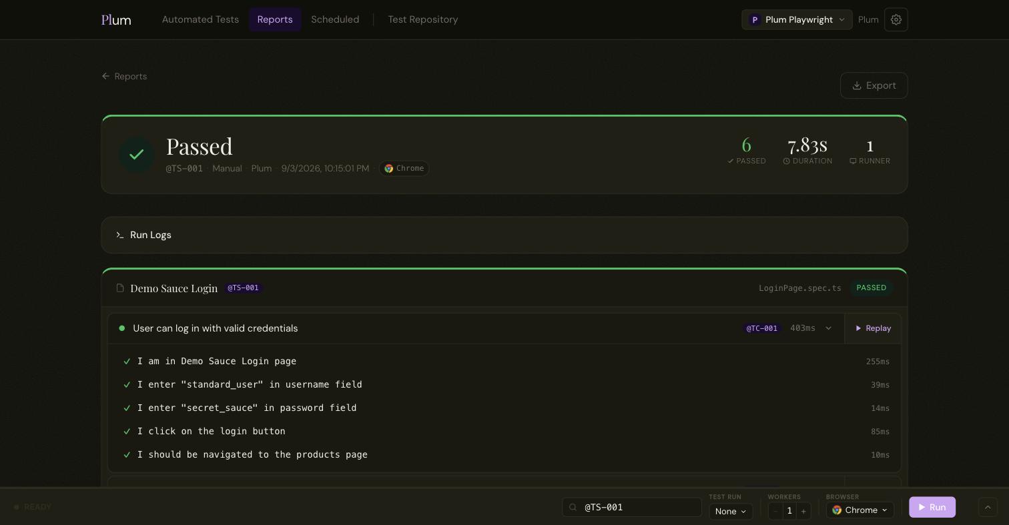Click the search icon in the bottom bar

[573, 507]
